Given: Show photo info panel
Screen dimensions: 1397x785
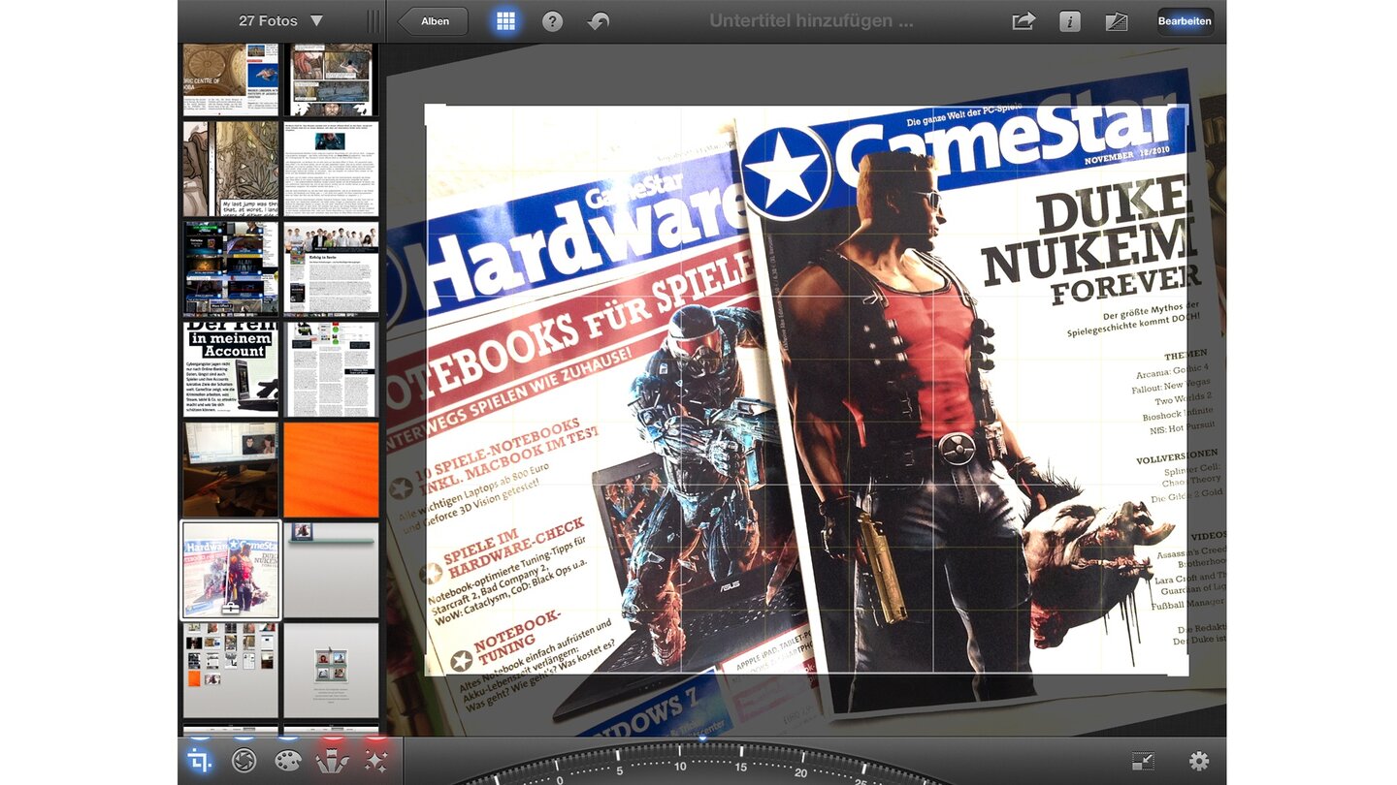Looking at the screenshot, I should point(1069,21).
